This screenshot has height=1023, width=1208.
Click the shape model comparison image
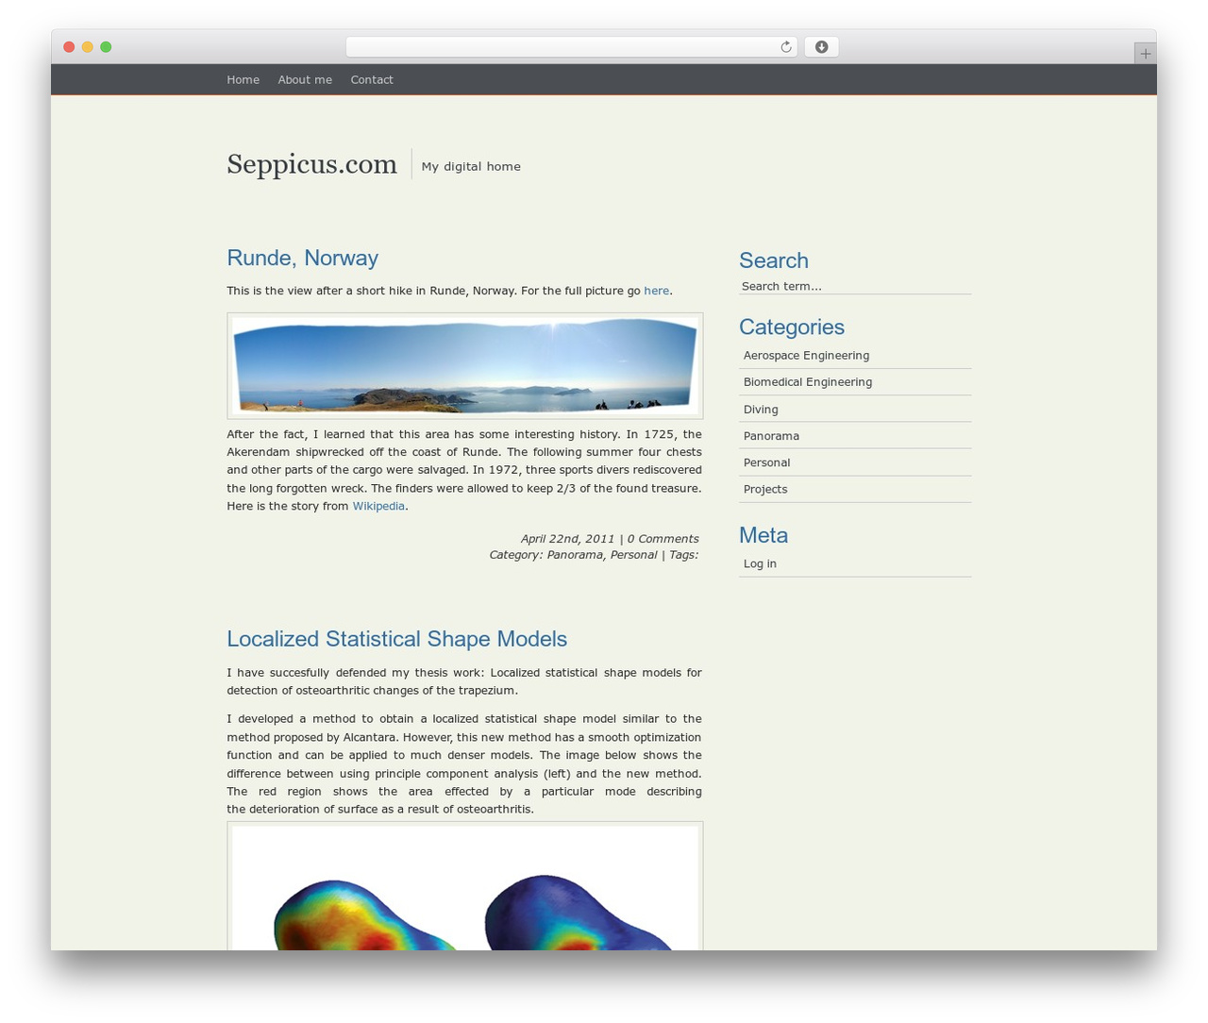point(465,886)
